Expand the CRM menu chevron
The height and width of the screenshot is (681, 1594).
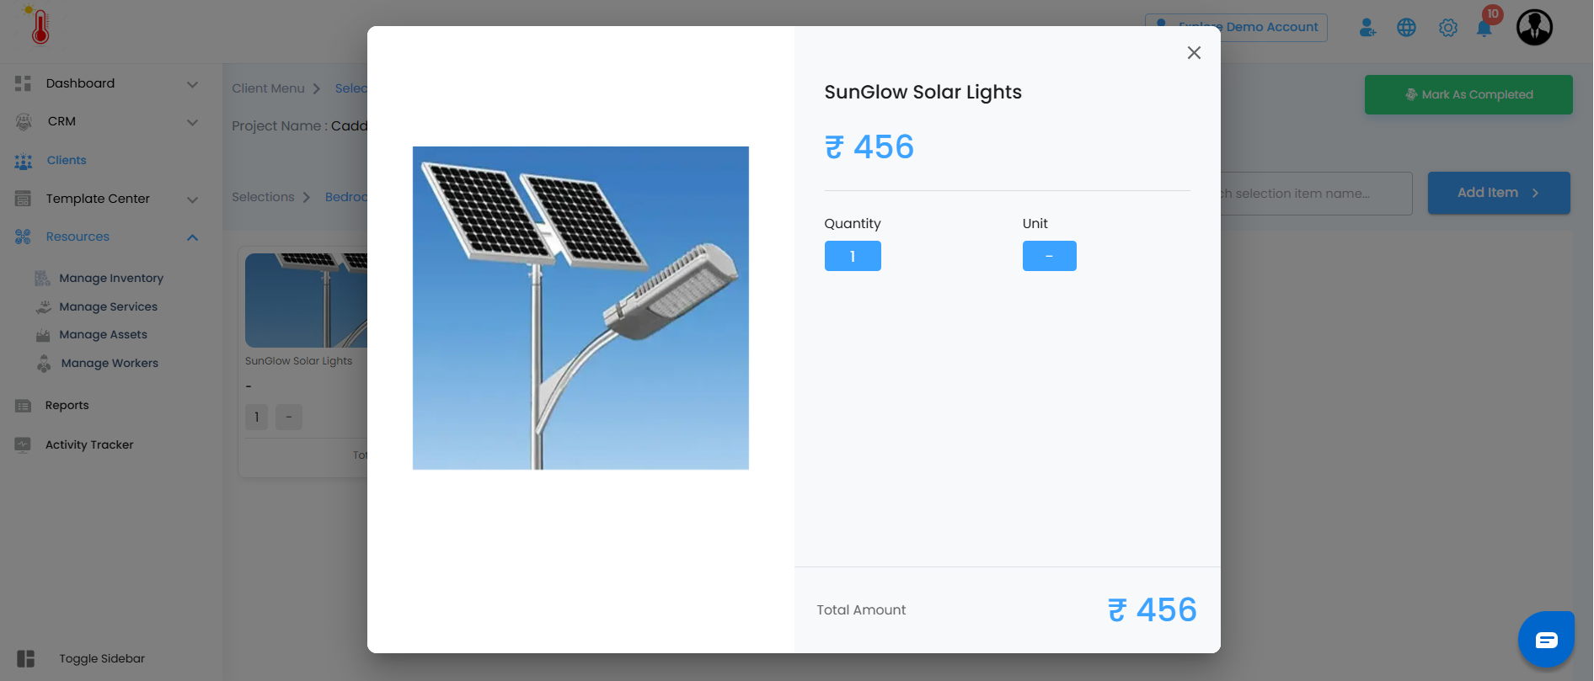192,122
